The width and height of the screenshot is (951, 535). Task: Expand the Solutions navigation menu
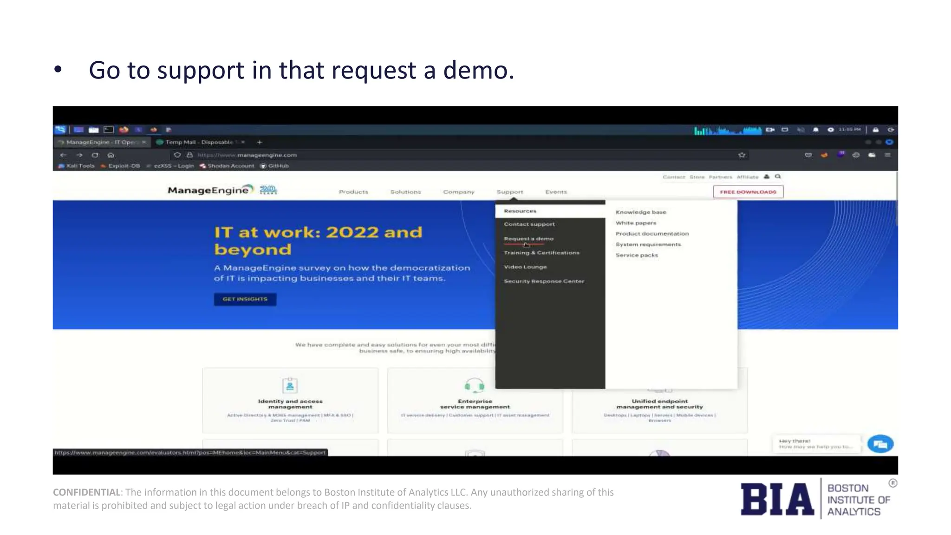point(405,192)
